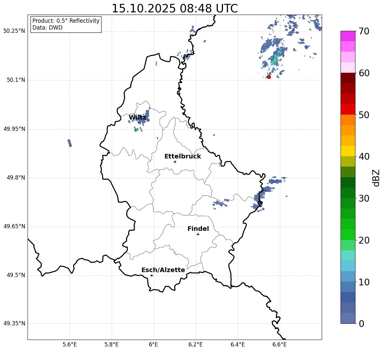Click the Esch/Alzette location cross marker
This screenshot has height=351, width=384.
(x=151, y=275)
